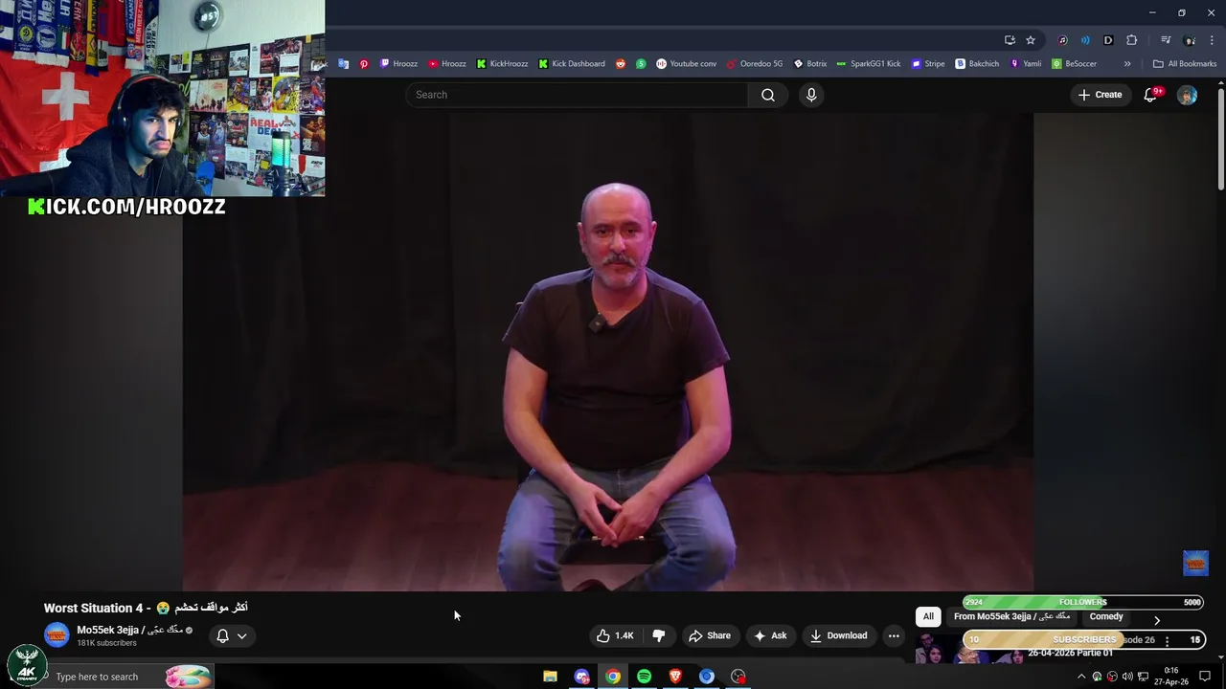Viewport: 1226px width, 689px height.
Task: Open the Google Translate bookmark icon
Action: 344,64
